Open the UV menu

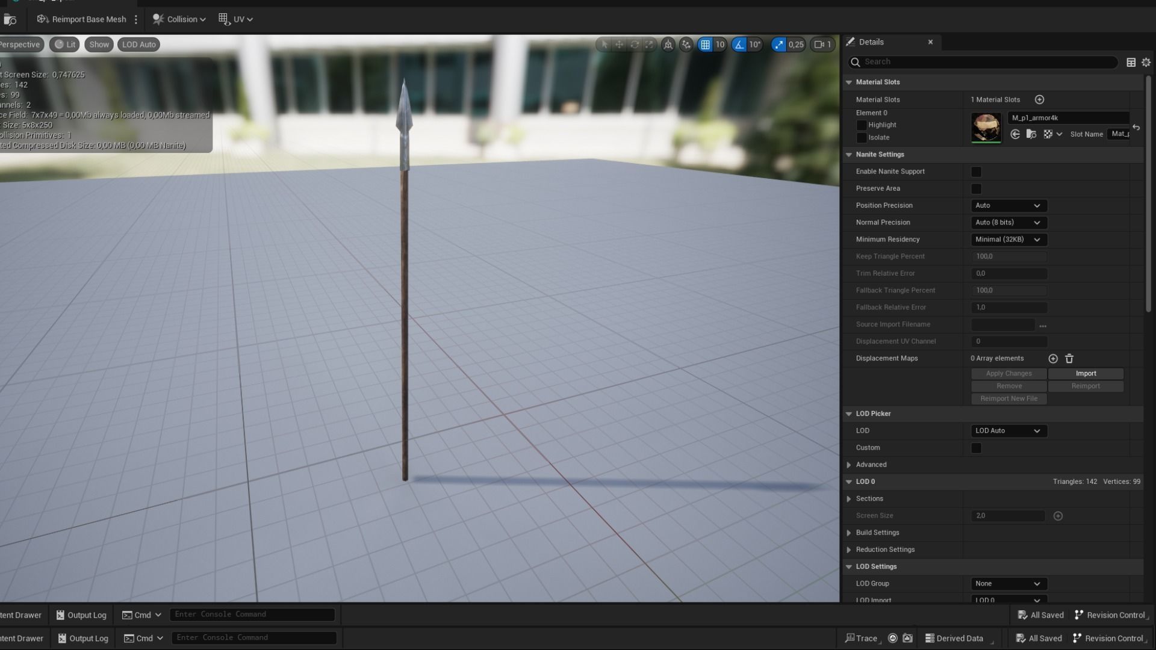pos(235,19)
